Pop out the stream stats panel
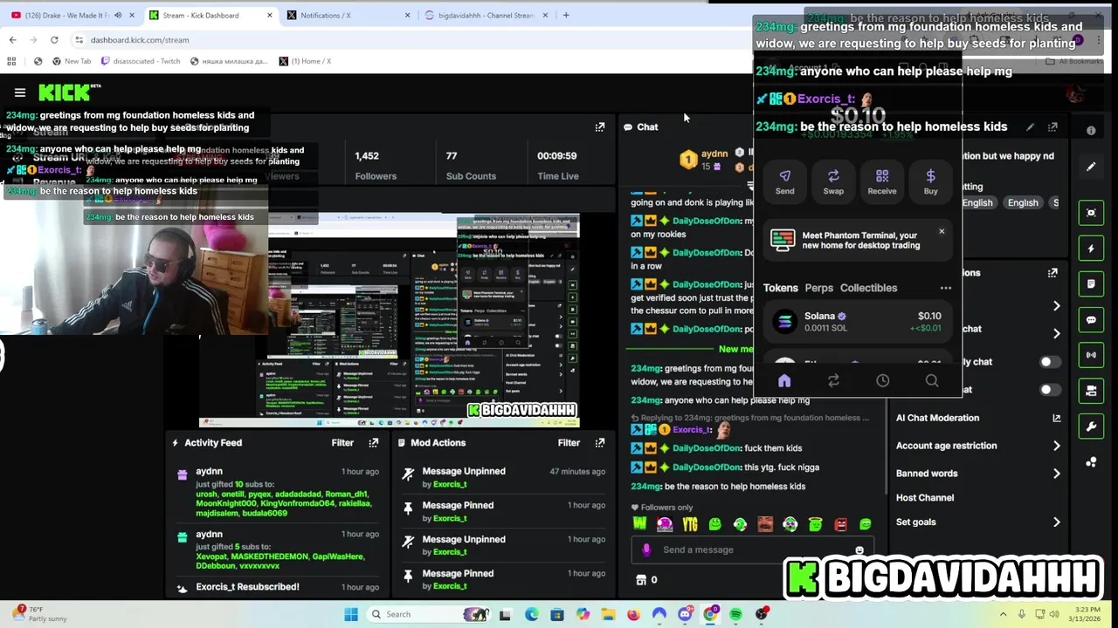This screenshot has width=1118, height=628. pos(600,127)
